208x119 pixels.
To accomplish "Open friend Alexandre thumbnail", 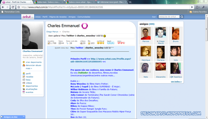I will [x=161, y=67].
